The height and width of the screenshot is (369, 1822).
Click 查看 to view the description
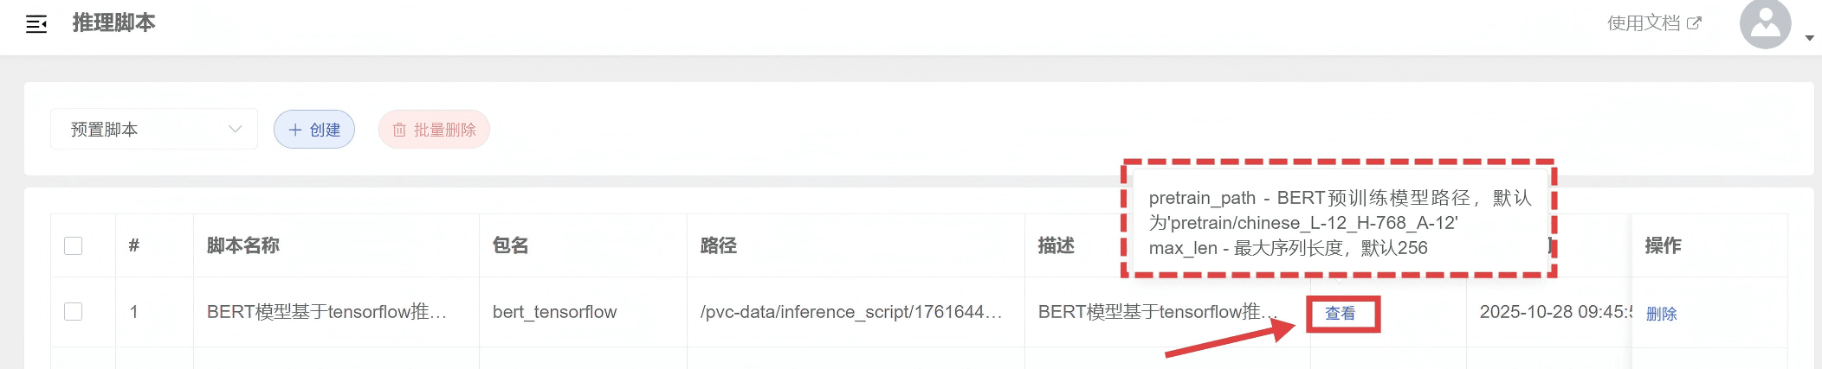pos(1341,314)
